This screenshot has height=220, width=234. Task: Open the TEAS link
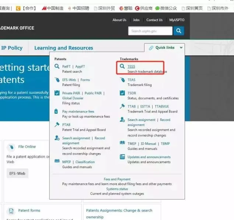tap(132, 80)
